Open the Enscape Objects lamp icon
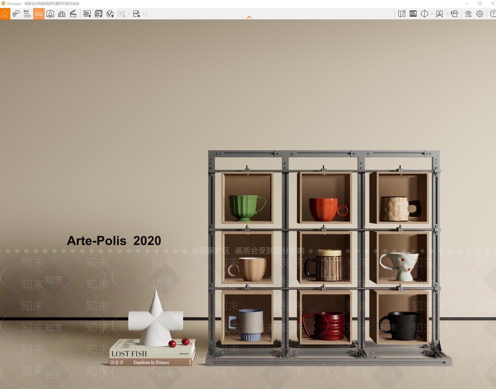Image resolution: width=496 pixels, height=389 pixels. (x=50, y=14)
